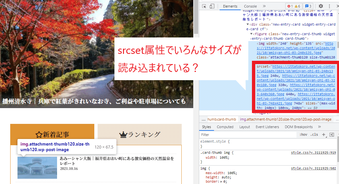Toggle the .cls class editor
The height and width of the screenshot is (184, 339).
click(x=314, y=135)
